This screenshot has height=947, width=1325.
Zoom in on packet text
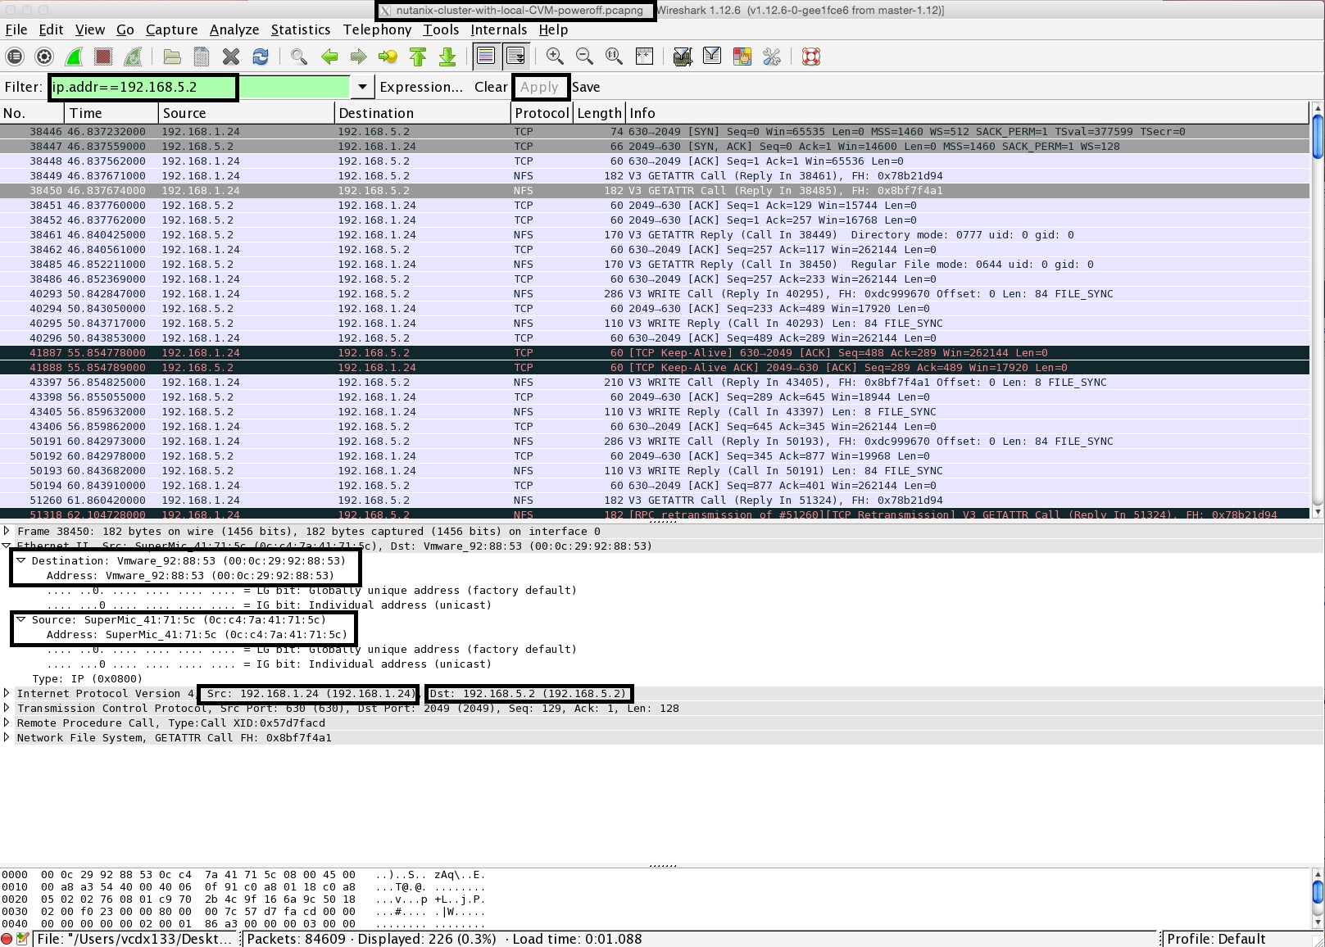555,57
